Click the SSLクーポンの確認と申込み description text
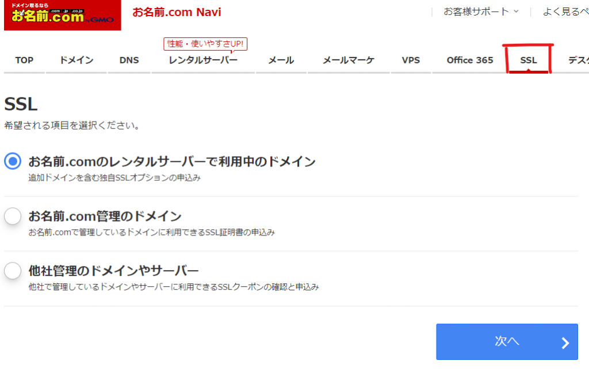The image size is (589, 372). click(x=174, y=287)
